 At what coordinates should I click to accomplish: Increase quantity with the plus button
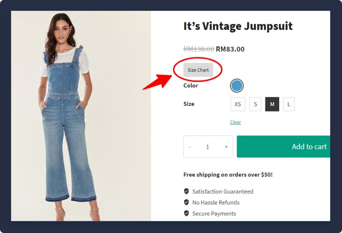(x=226, y=147)
